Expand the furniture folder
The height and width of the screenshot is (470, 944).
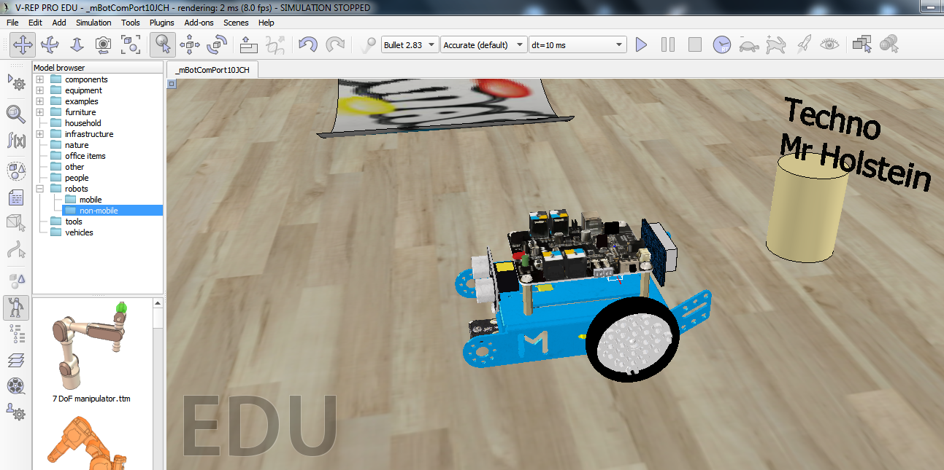point(40,112)
